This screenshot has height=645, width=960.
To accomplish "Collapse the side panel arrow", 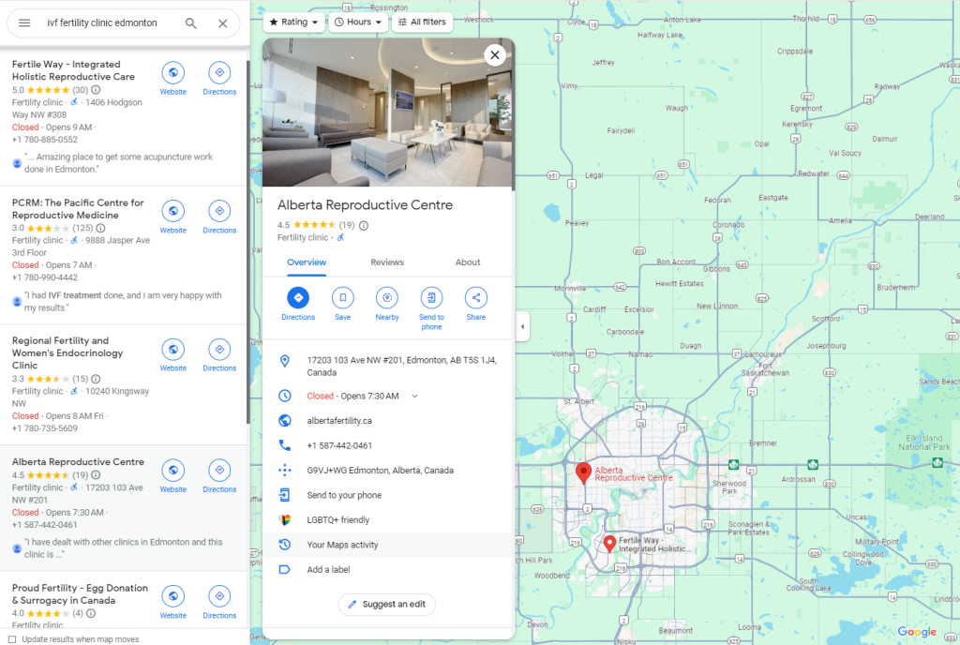I will (522, 327).
